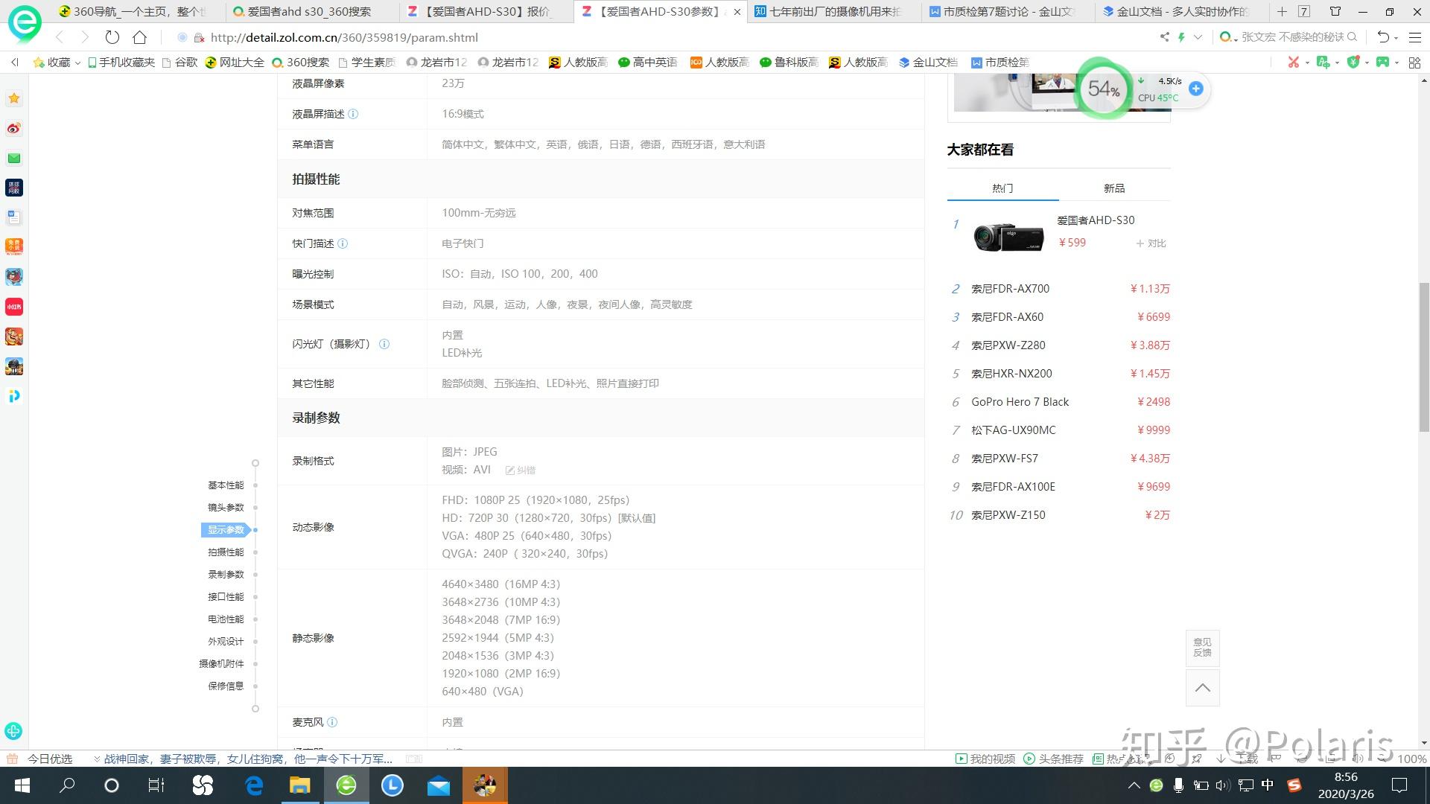Add 爱国者AHD-S30 to 对比 comparison
1430x804 pixels.
pos(1151,243)
